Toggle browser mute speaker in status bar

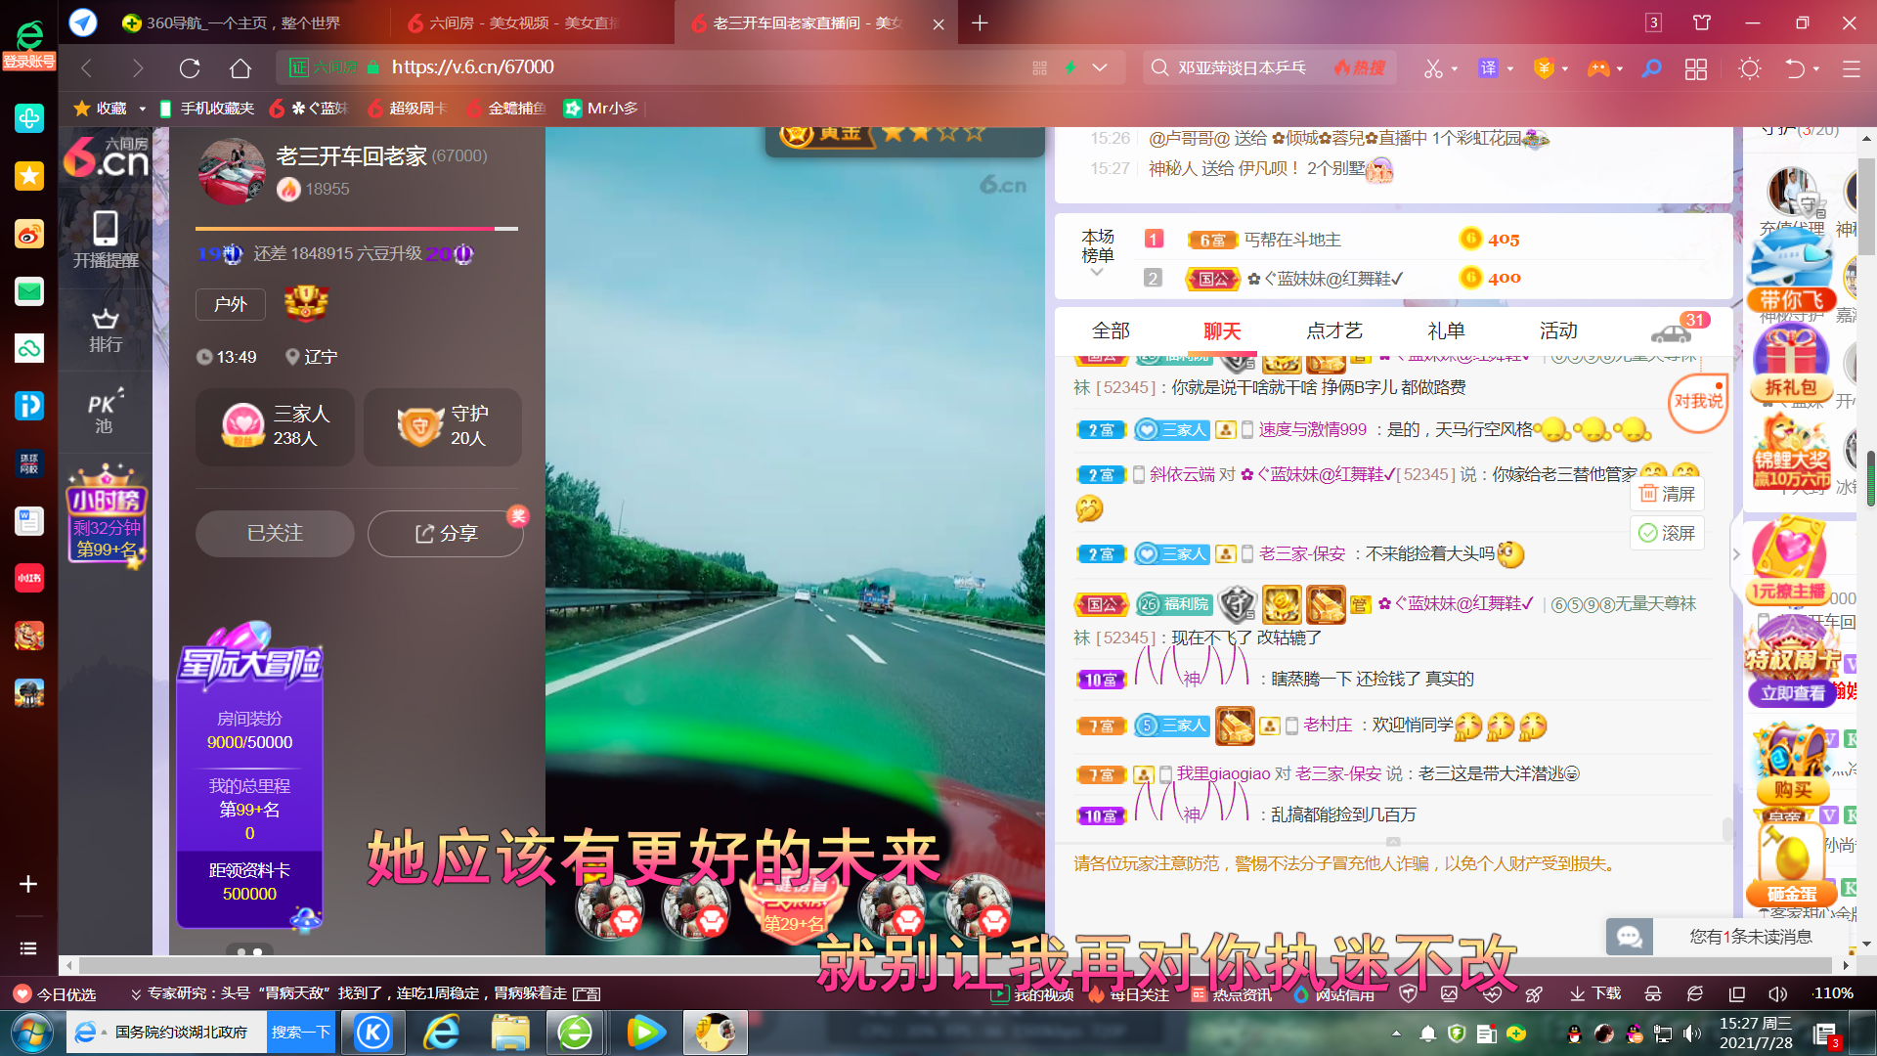1778,993
